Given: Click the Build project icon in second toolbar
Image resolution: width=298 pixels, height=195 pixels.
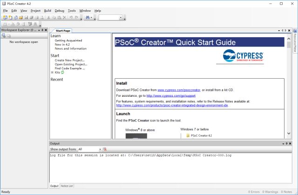Looking at the screenshot, I should pos(5,24).
